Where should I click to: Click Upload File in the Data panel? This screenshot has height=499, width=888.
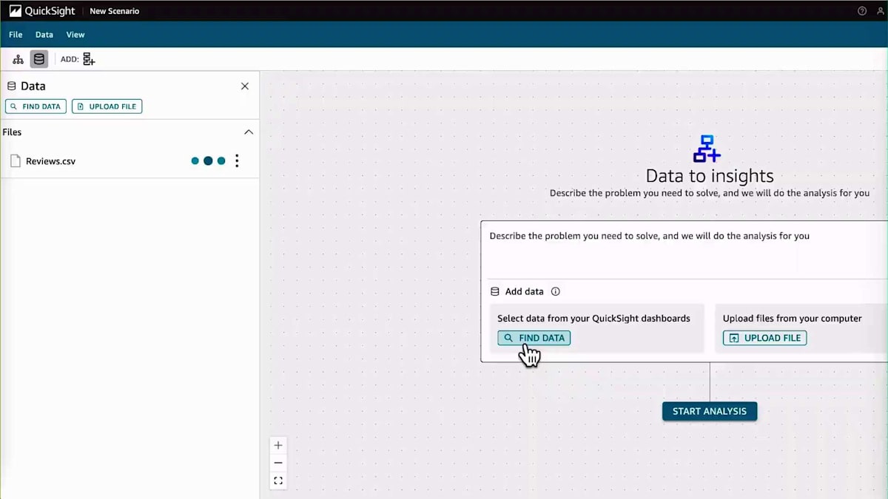click(x=107, y=106)
